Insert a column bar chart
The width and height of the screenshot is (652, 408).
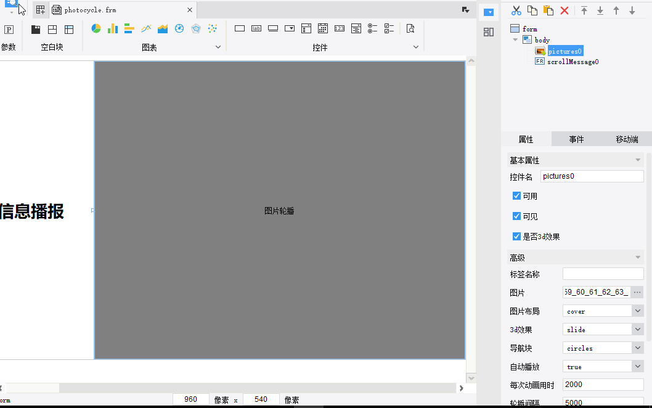[113, 28]
